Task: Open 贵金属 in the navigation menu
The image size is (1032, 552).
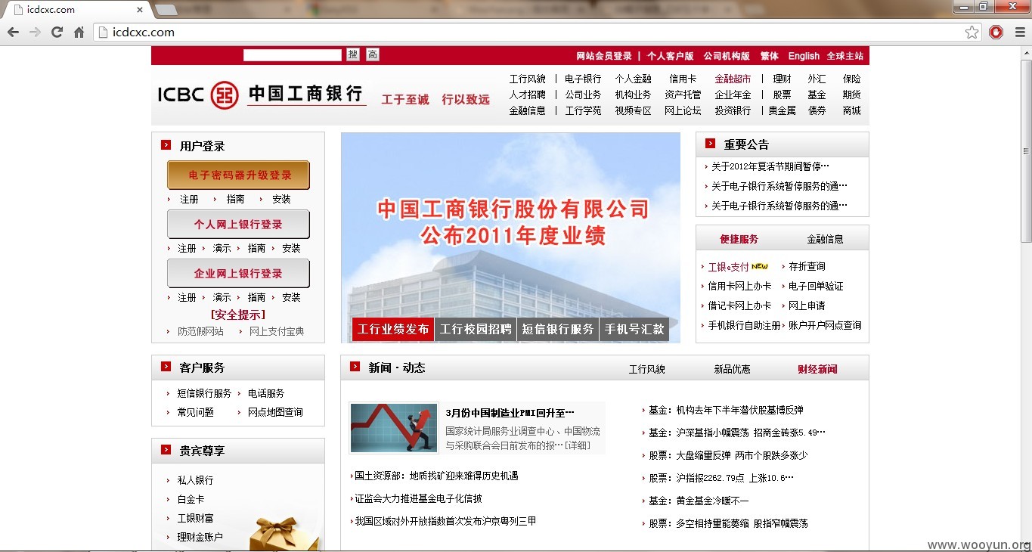Action: [x=782, y=110]
